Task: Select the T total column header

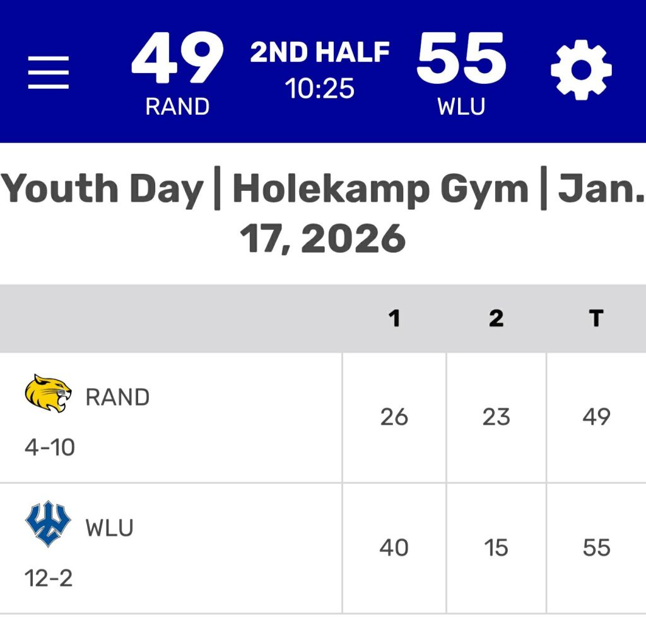Action: tap(596, 319)
